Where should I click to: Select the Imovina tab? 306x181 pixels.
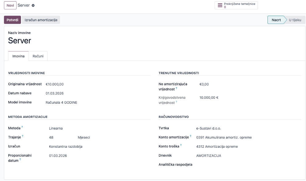pos(18,56)
